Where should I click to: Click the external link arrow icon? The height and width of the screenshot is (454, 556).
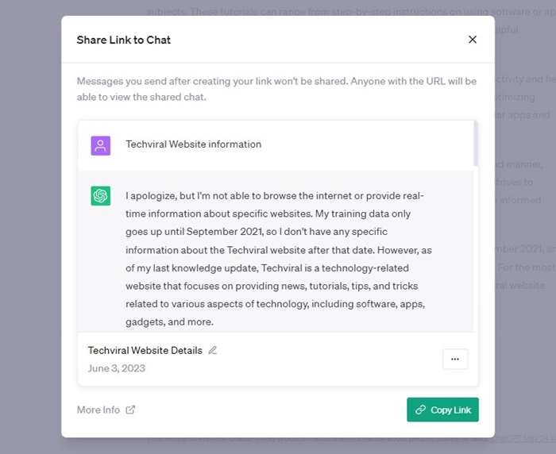coord(130,410)
